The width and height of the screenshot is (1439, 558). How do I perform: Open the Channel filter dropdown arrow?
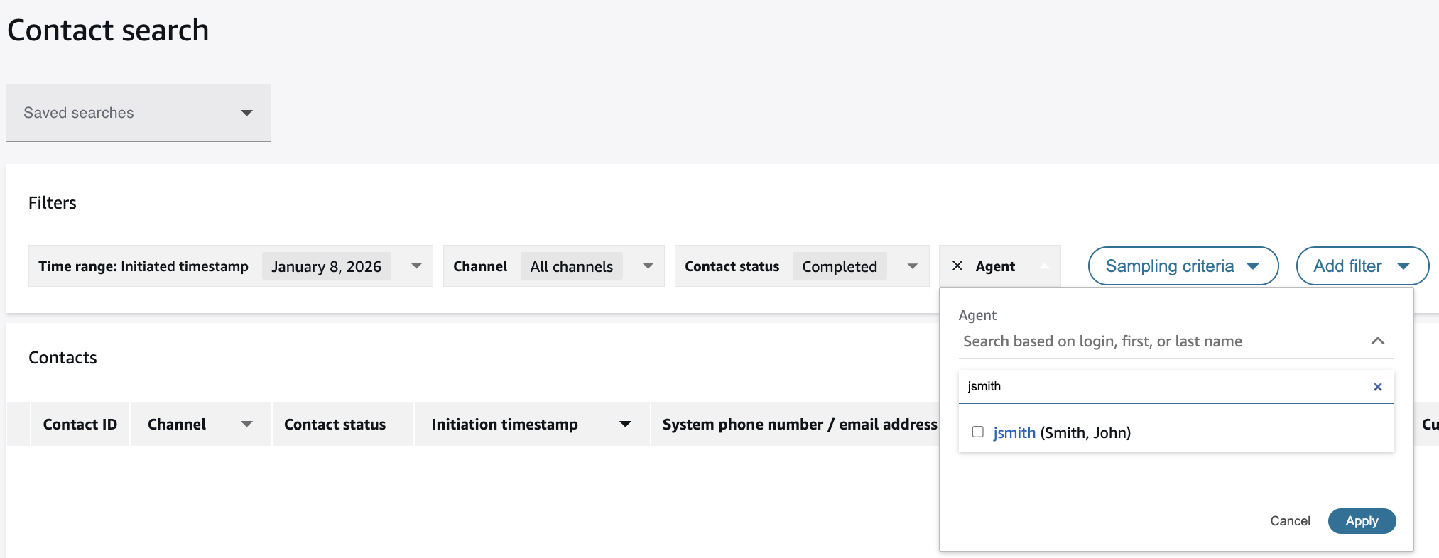point(648,266)
